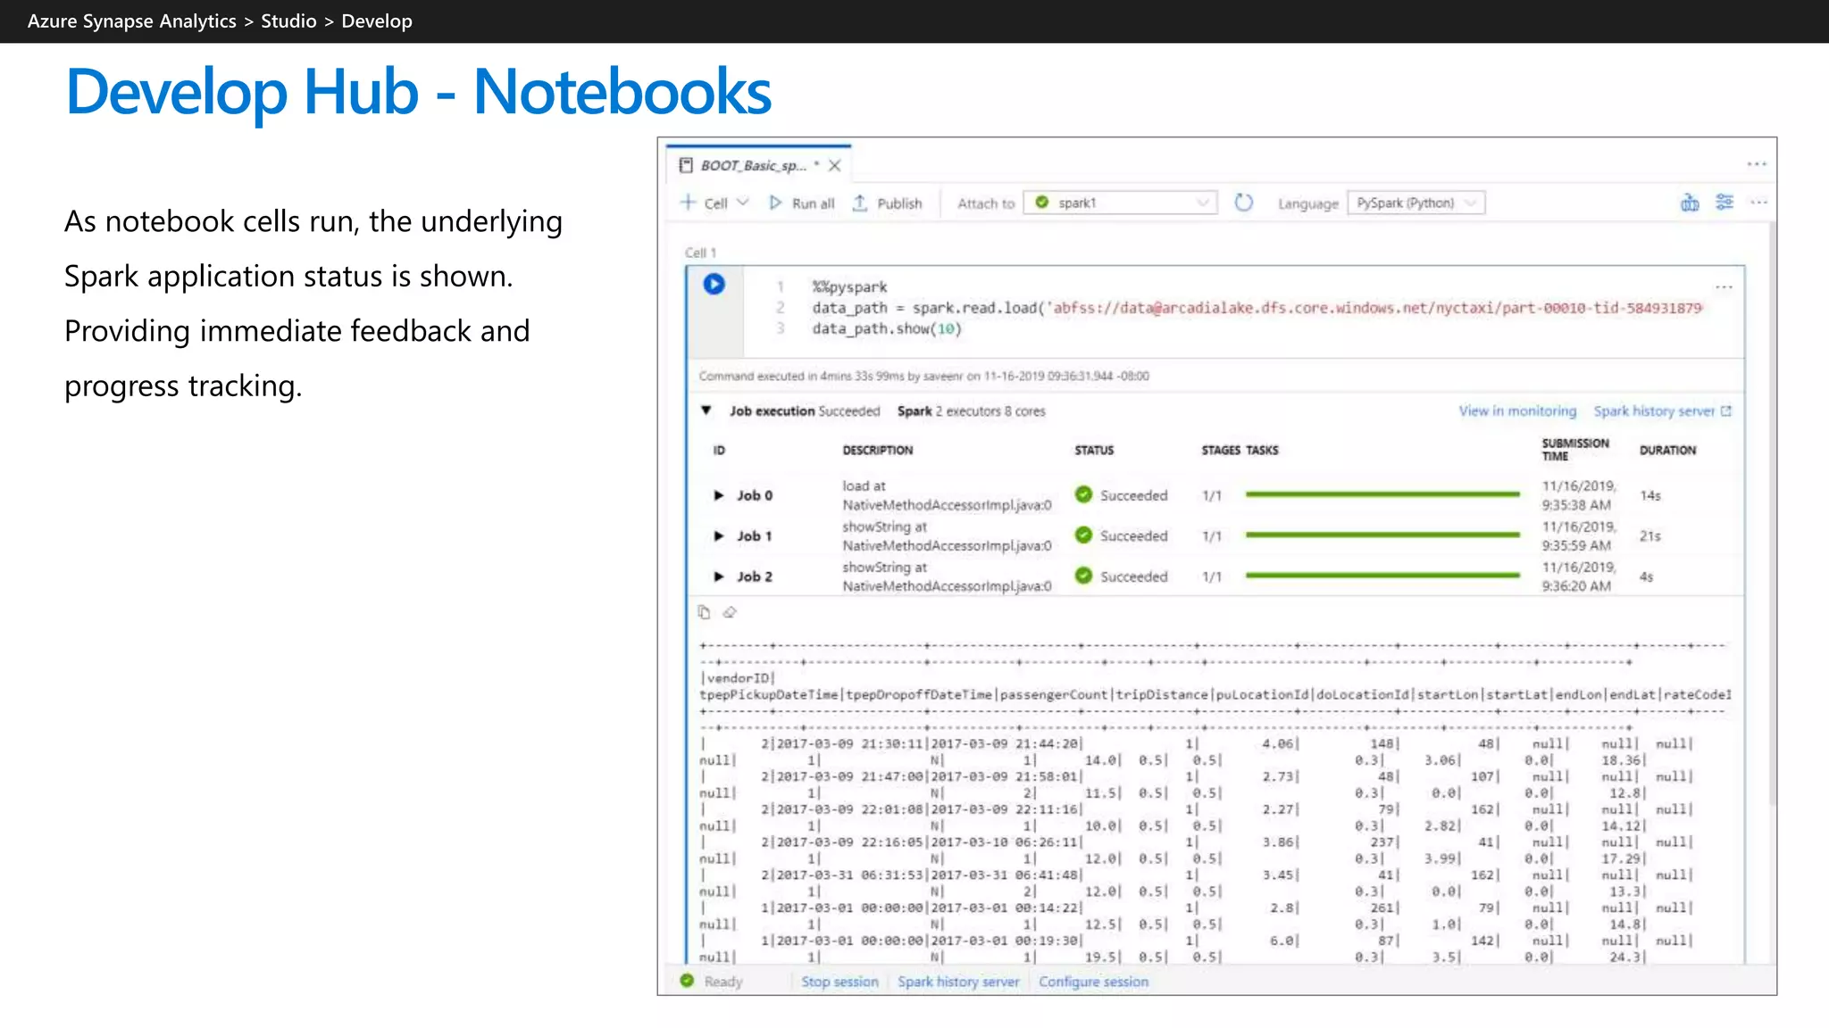Click the Job 1 progress bar
The width and height of the screenshot is (1829, 1028).
[x=1382, y=535]
